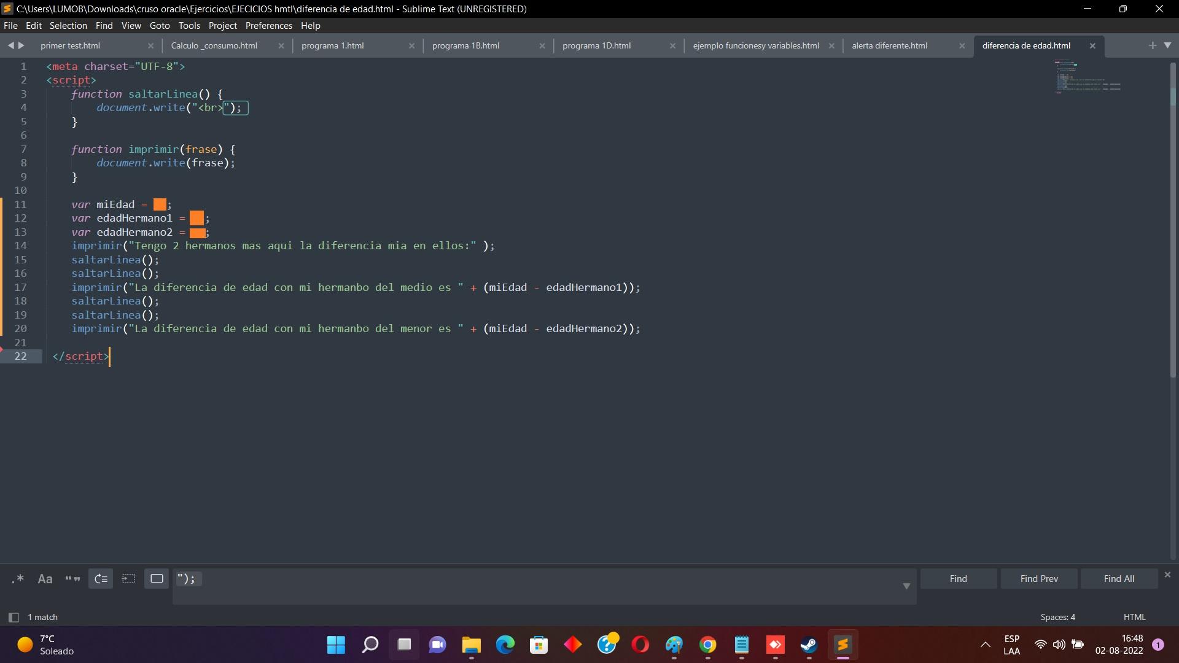Click the Find All button
This screenshot has width=1179, height=663.
[1119, 579]
